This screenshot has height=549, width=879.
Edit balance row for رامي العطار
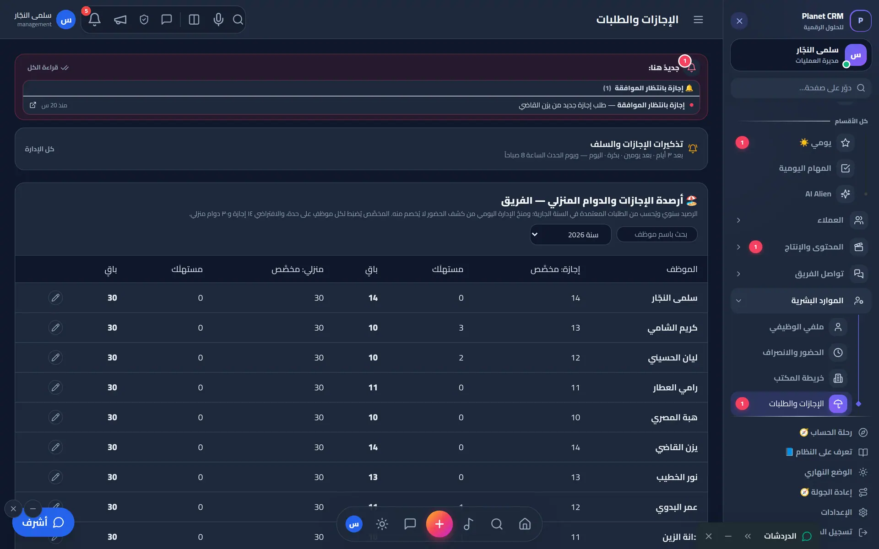(x=55, y=388)
